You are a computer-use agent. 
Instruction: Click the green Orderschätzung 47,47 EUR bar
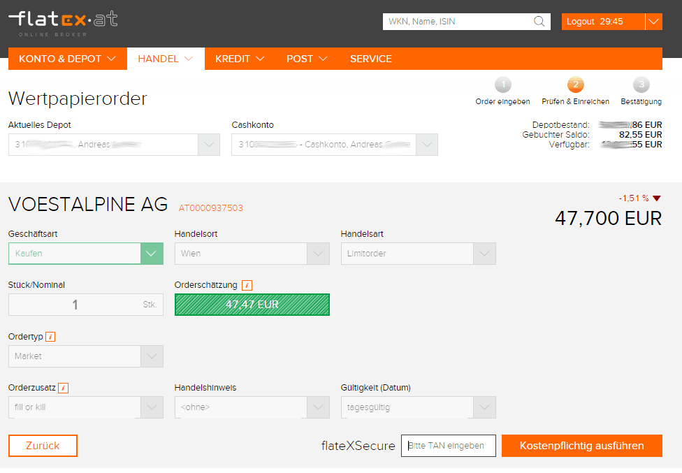pyautogui.click(x=252, y=305)
